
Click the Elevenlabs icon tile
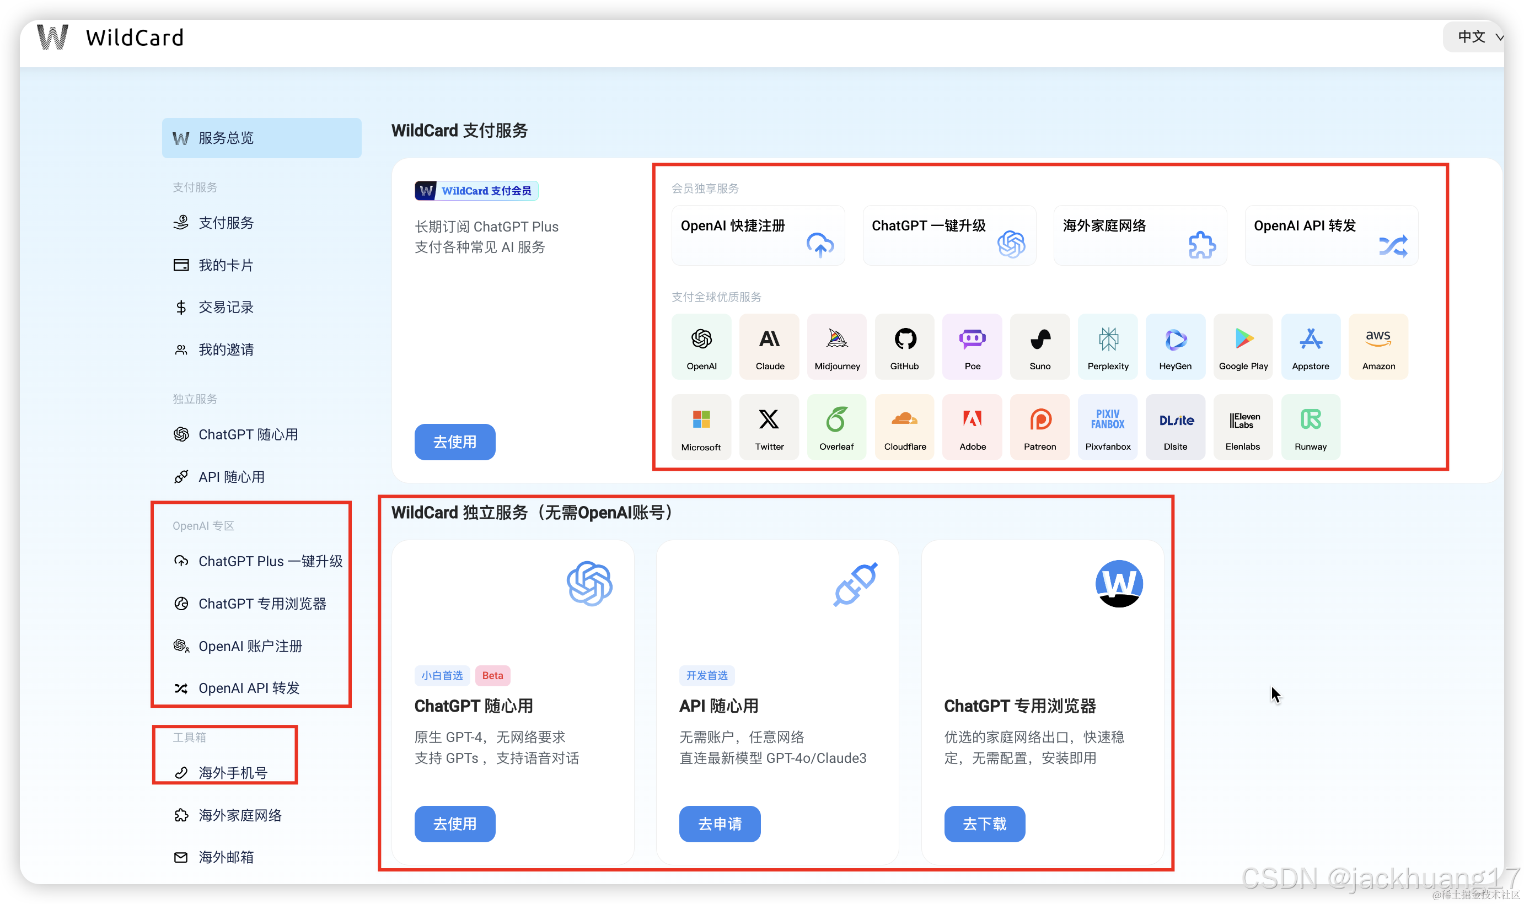tap(1242, 427)
